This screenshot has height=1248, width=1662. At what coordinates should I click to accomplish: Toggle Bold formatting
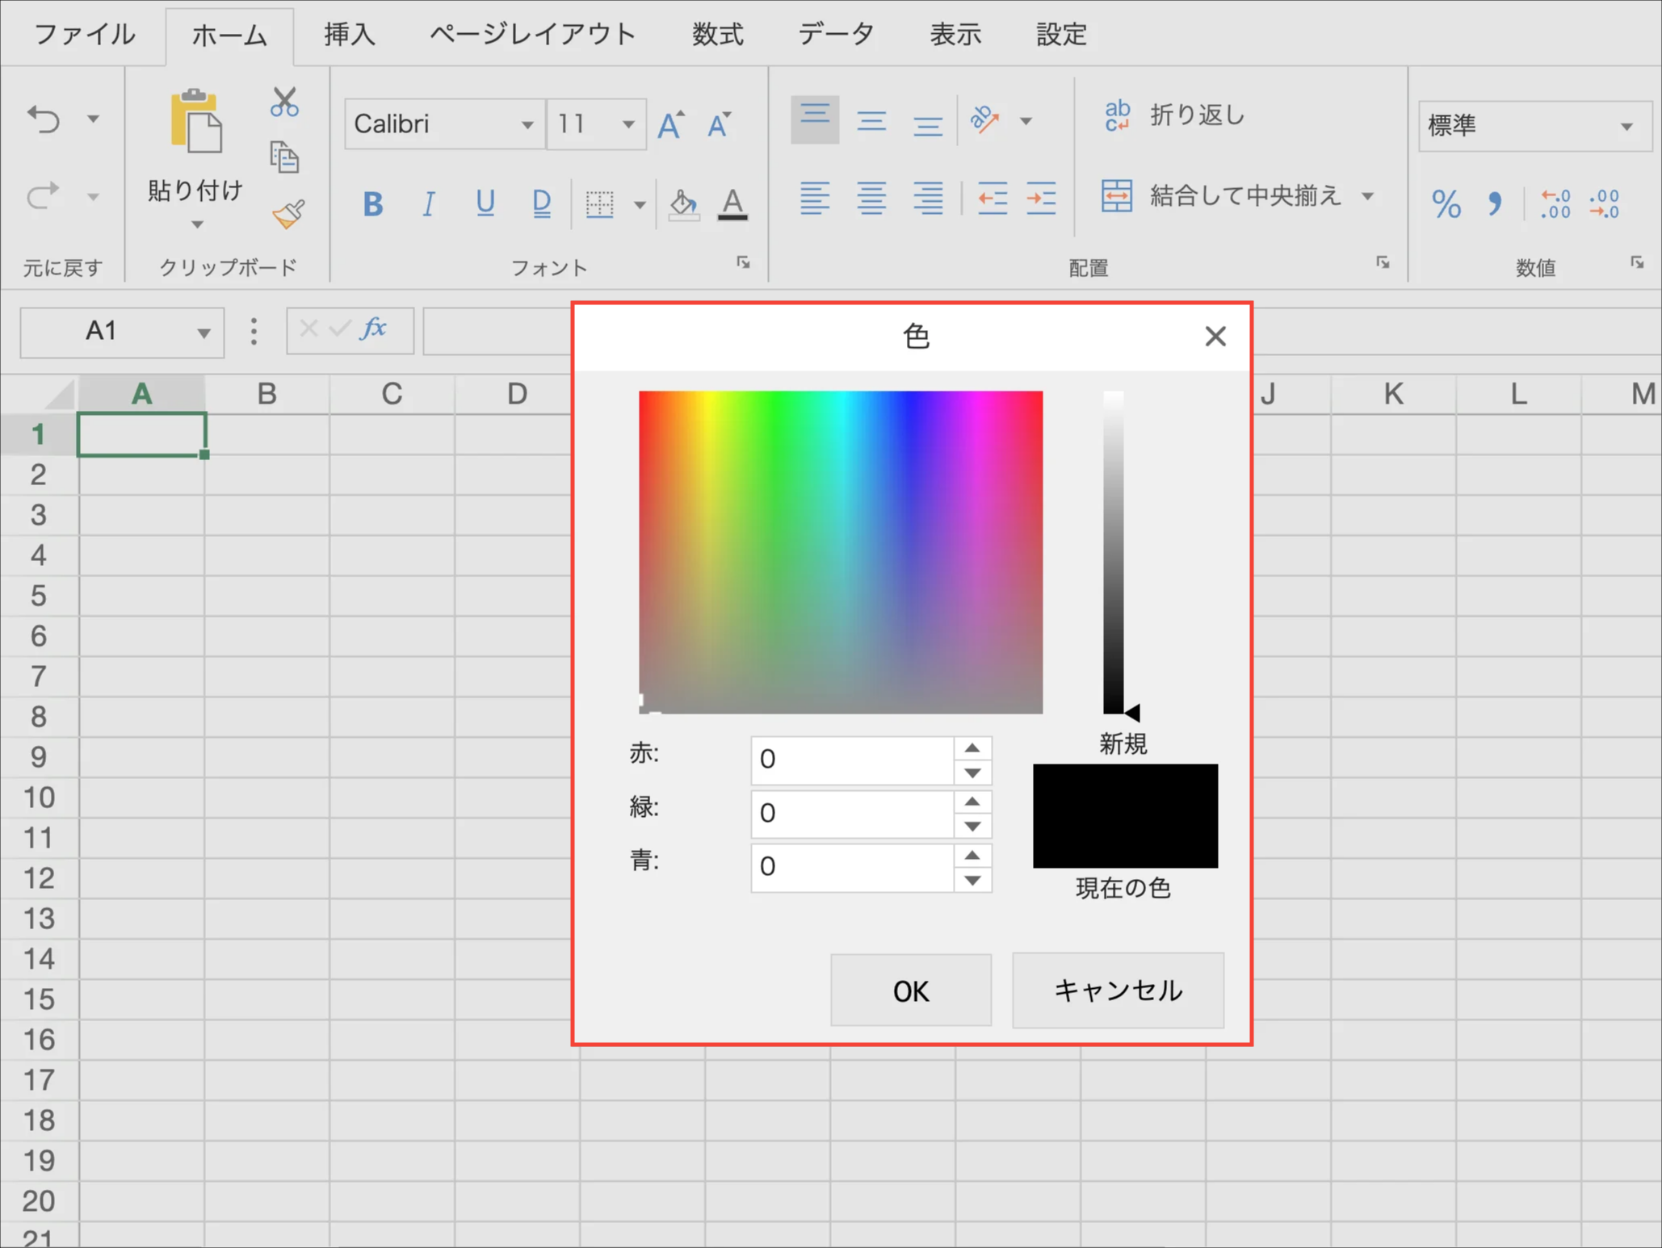372,203
